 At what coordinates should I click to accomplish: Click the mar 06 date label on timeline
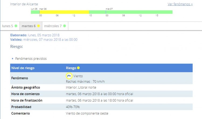(x=43, y=9)
